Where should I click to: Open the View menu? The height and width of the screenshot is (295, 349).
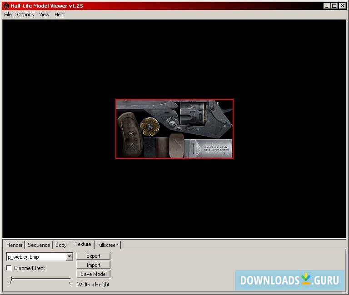44,15
